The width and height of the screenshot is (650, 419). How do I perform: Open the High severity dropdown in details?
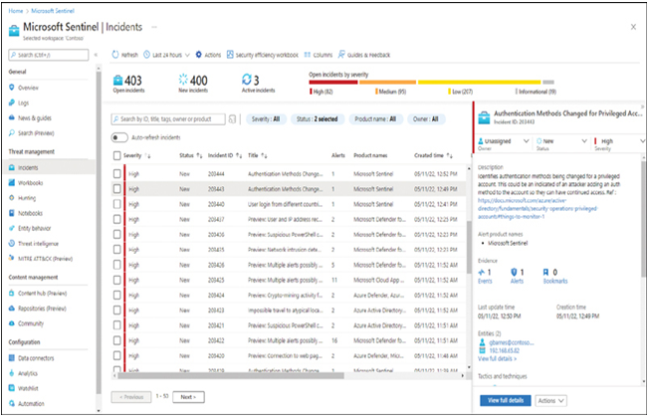620,141
